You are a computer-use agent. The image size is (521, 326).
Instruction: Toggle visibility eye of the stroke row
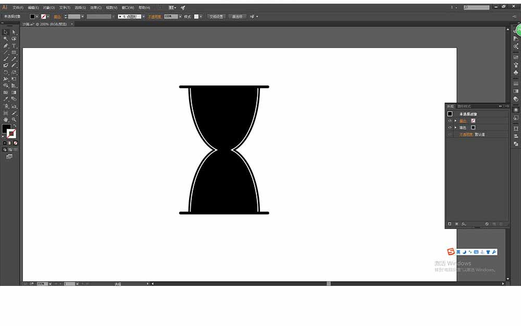(x=450, y=121)
